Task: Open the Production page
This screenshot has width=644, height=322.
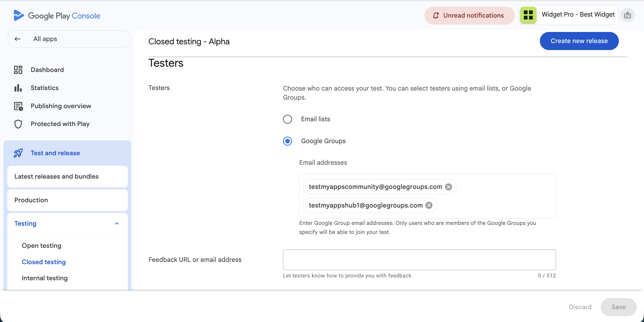Action: pos(67,200)
